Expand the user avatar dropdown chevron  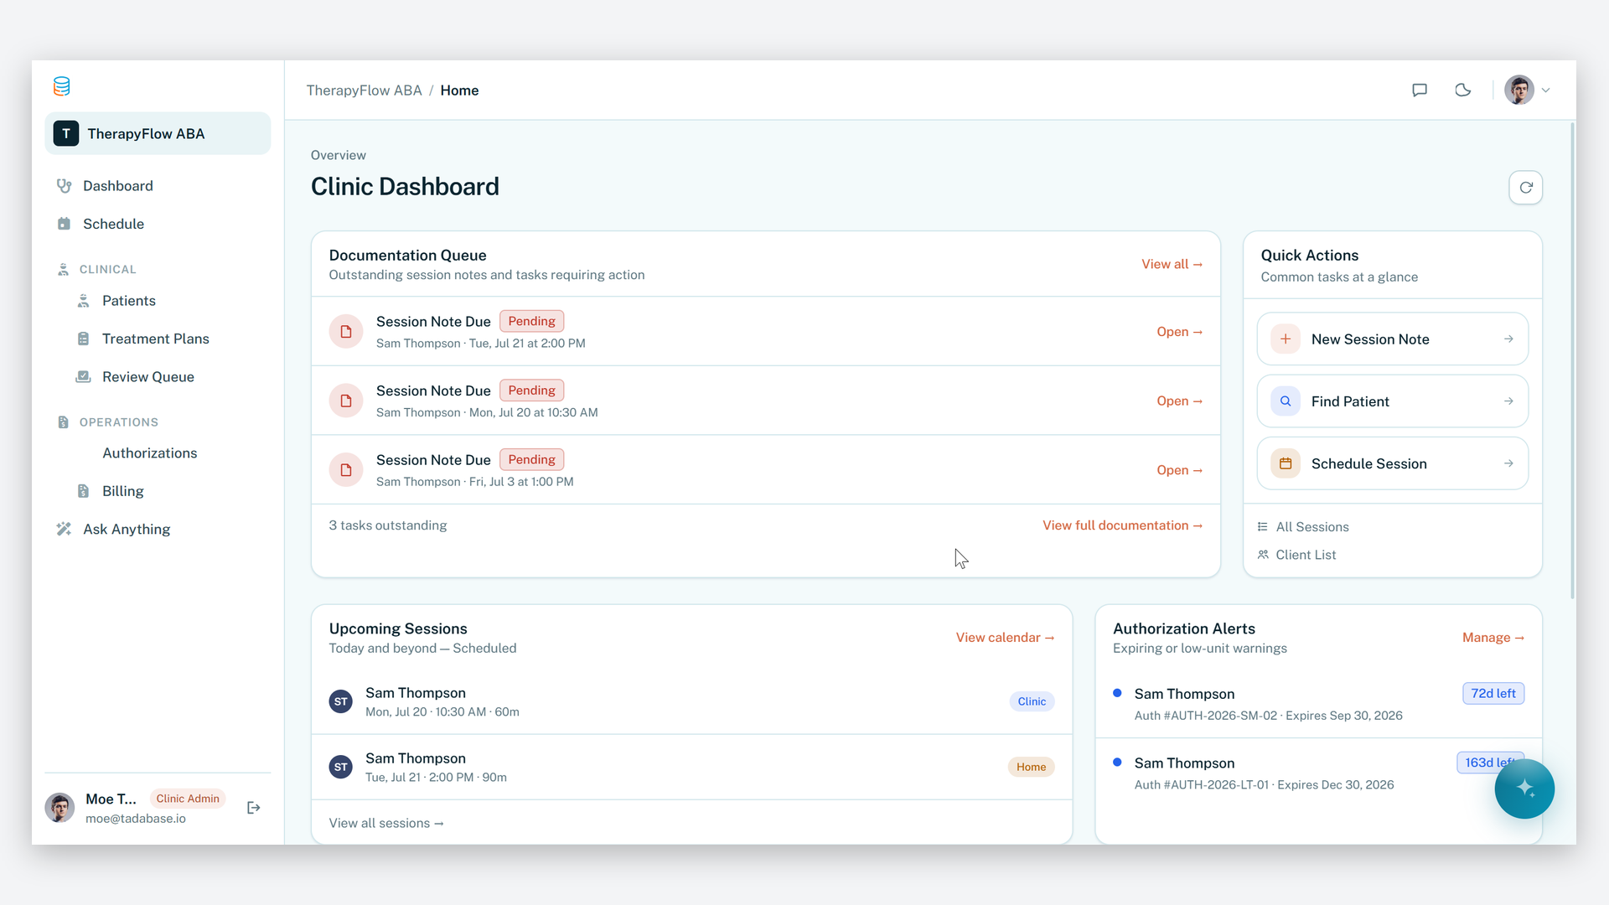click(x=1546, y=90)
